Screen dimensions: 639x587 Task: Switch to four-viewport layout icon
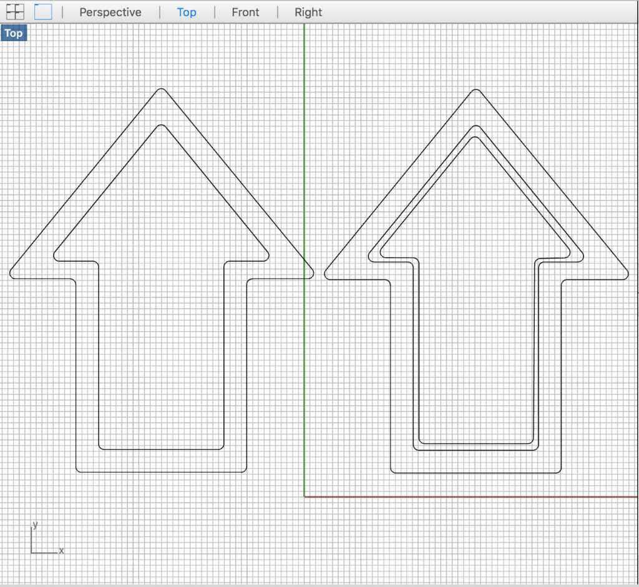coord(15,11)
